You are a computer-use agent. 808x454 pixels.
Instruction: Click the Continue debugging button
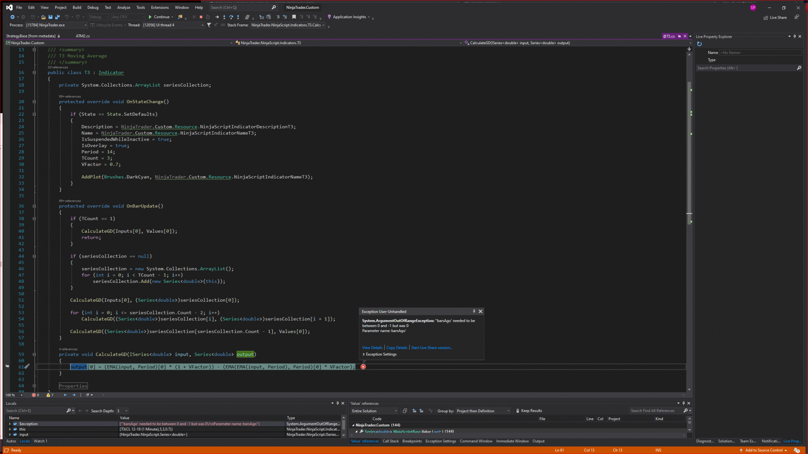click(159, 17)
